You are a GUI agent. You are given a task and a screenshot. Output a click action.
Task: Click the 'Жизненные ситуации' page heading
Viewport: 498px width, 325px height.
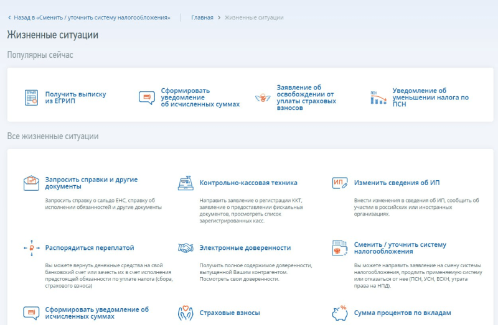[53, 35]
